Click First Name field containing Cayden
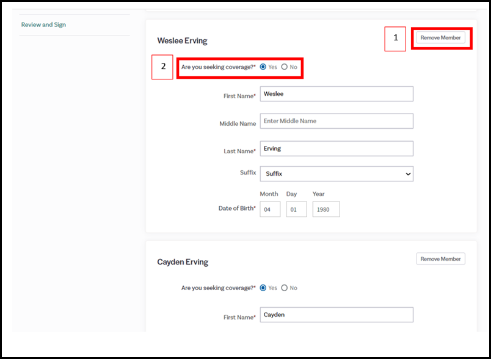 click(x=336, y=315)
